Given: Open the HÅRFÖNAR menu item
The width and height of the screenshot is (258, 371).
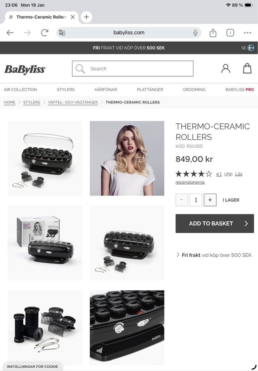Looking at the screenshot, I should (106, 89).
